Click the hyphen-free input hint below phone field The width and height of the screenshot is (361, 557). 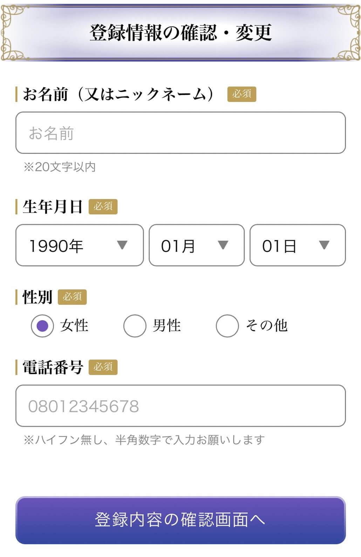pos(144,440)
